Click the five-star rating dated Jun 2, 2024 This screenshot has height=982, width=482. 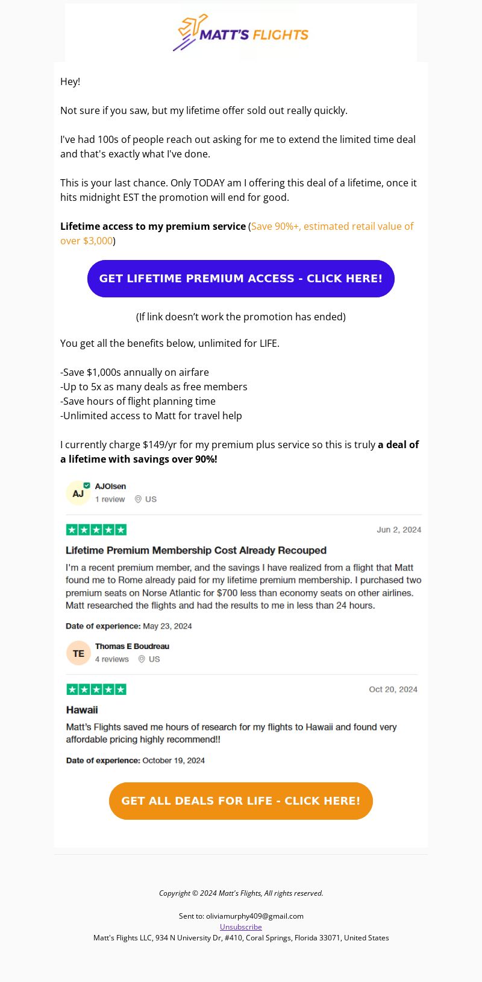pyautogui.click(x=96, y=530)
